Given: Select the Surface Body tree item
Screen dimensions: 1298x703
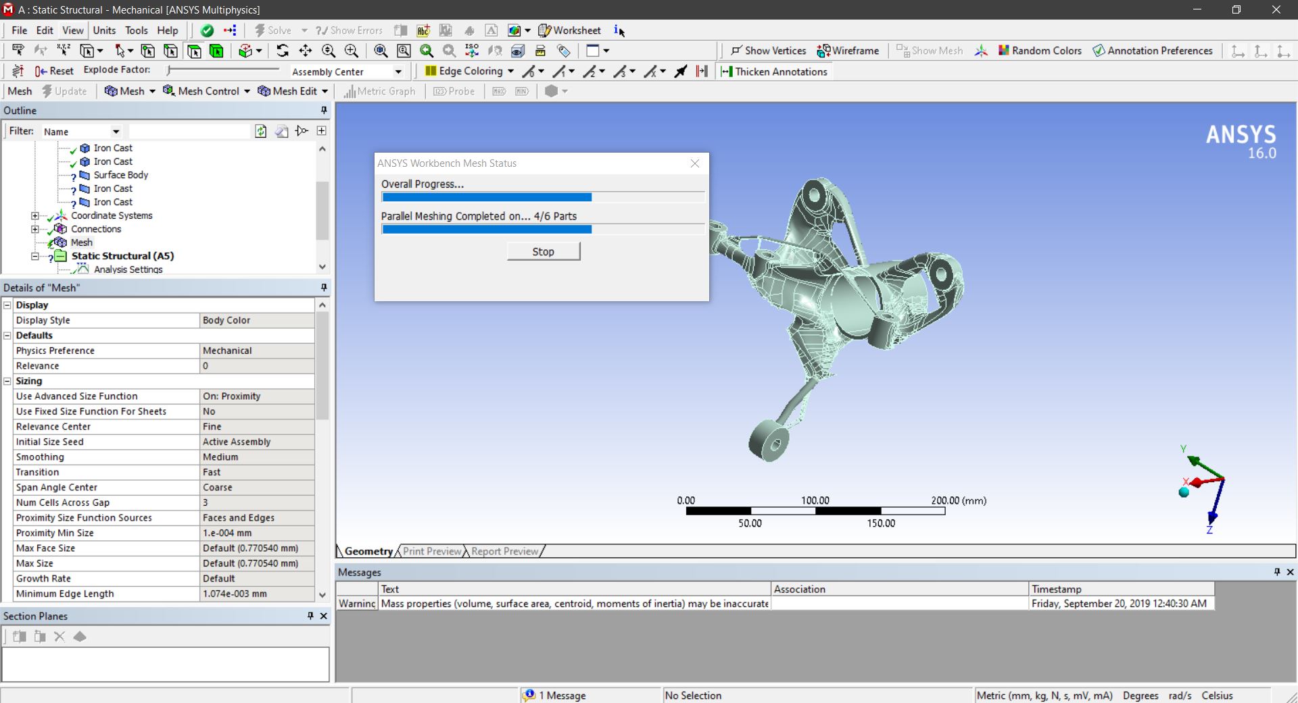Looking at the screenshot, I should coord(120,175).
